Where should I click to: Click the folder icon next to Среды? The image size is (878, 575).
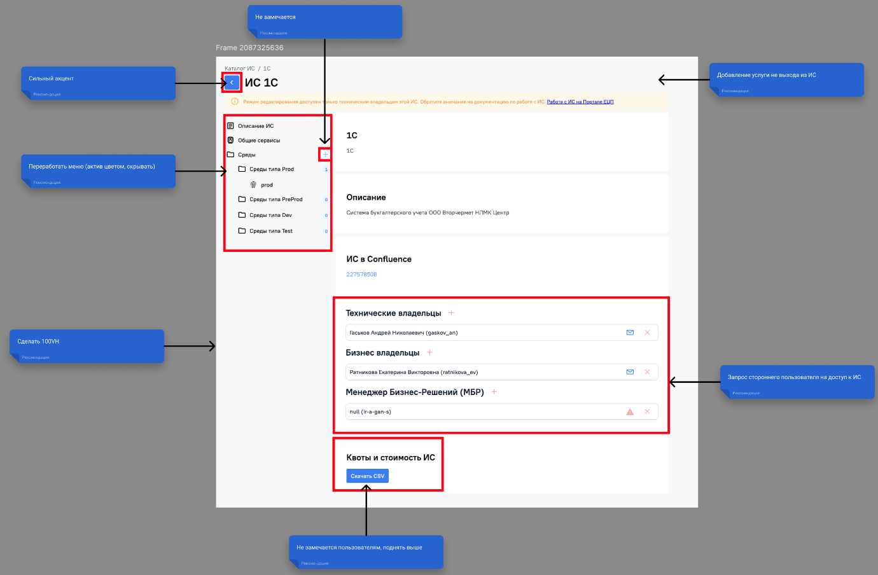point(232,154)
